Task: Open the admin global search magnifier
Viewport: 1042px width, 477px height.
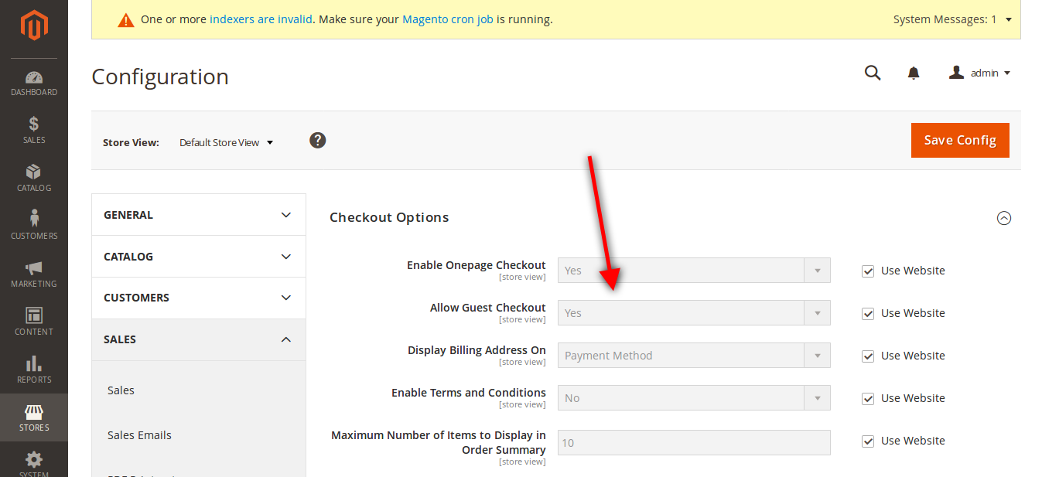Action: point(873,72)
